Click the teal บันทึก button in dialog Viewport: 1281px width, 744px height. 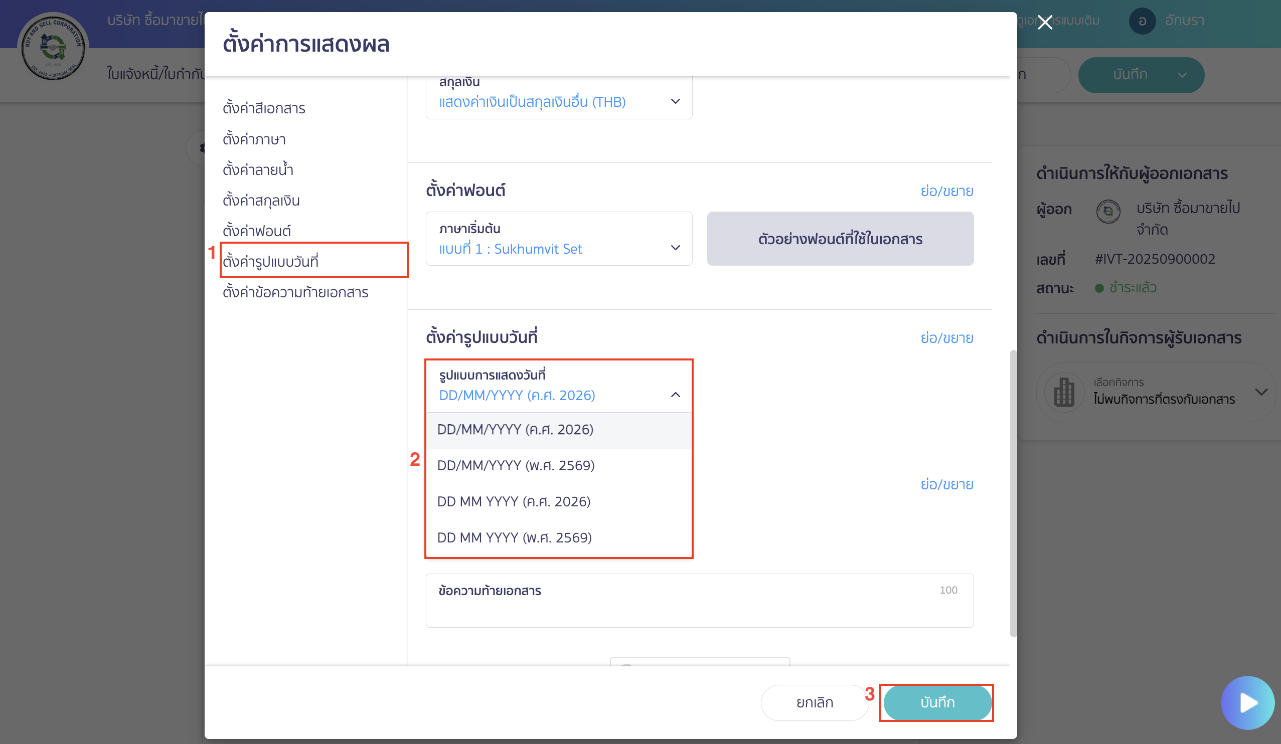(937, 702)
